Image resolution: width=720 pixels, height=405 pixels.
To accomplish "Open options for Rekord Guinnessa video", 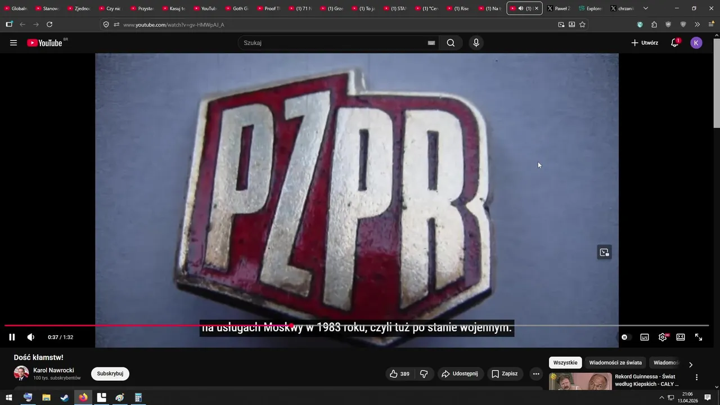I will [x=696, y=377].
